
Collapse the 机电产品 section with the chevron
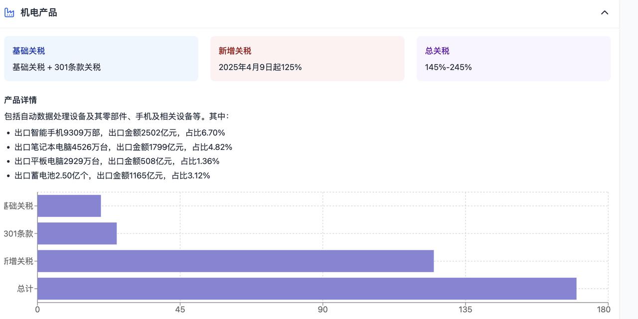tap(605, 12)
